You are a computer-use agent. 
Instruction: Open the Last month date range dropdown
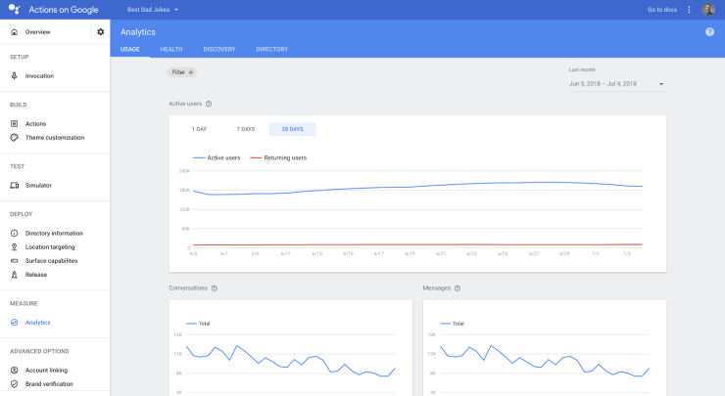(616, 84)
